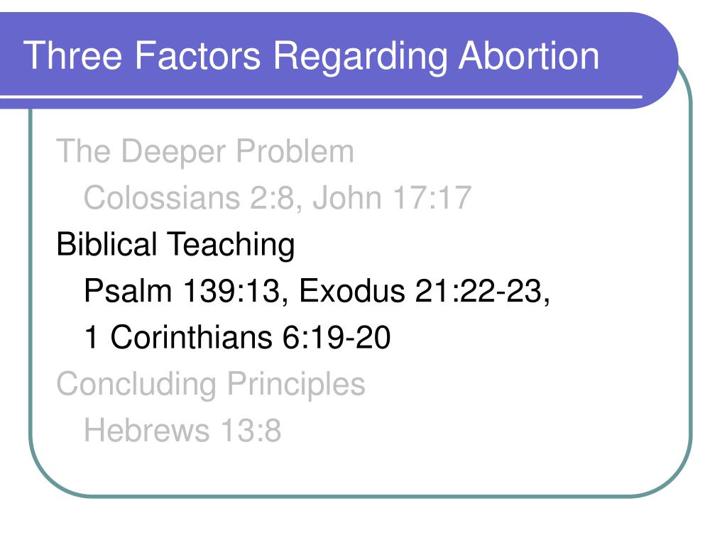Viewport: 727px width, 545px height.
Task: Click the white underline beneath the title
Action: [x=321, y=97]
